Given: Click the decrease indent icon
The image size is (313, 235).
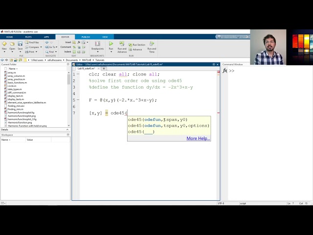Looking at the screenshot, I should click(84, 52).
